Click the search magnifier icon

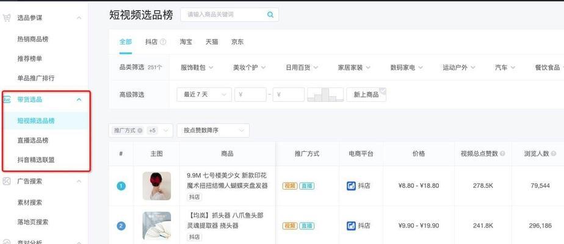(270, 15)
